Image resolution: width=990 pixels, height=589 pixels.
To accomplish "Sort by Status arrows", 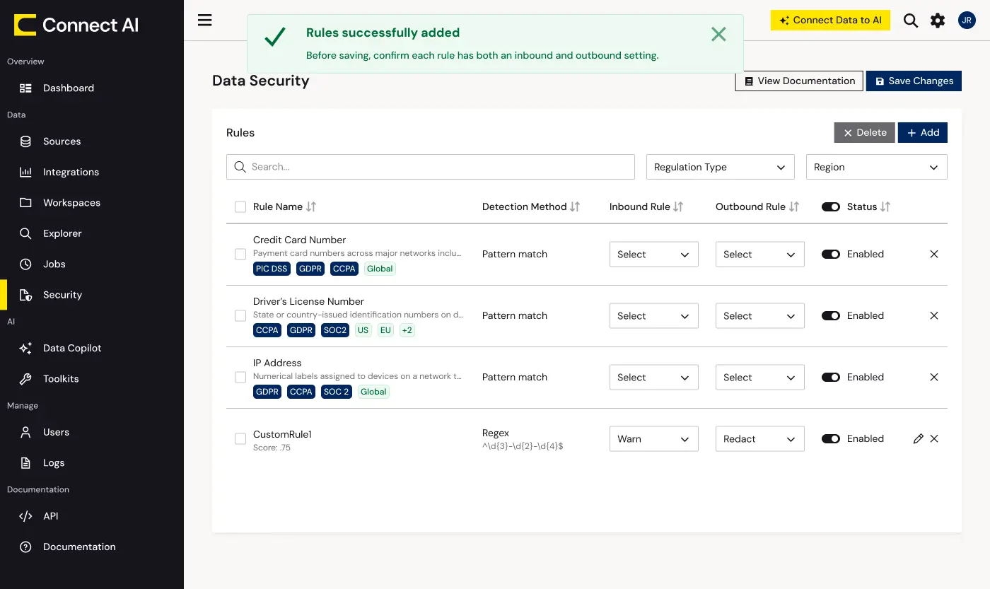I will tap(885, 206).
